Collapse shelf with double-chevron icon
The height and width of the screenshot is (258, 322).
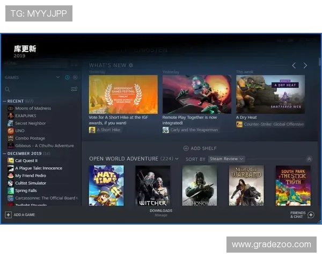pos(309,159)
